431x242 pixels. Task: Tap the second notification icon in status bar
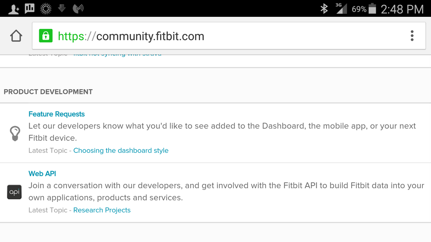pyautogui.click(x=30, y=8)
